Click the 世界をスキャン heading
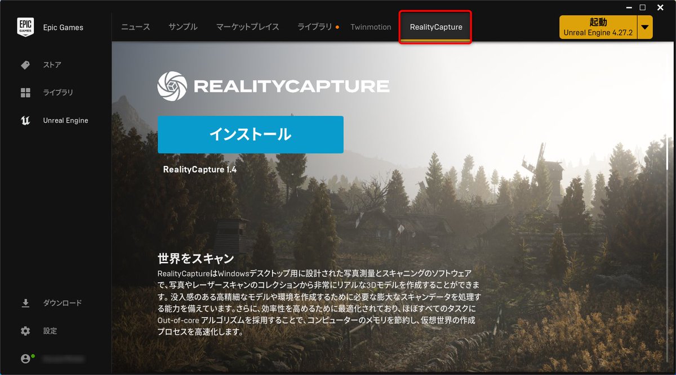The height and width of the screenshot is (375, 676). [195, 259]
